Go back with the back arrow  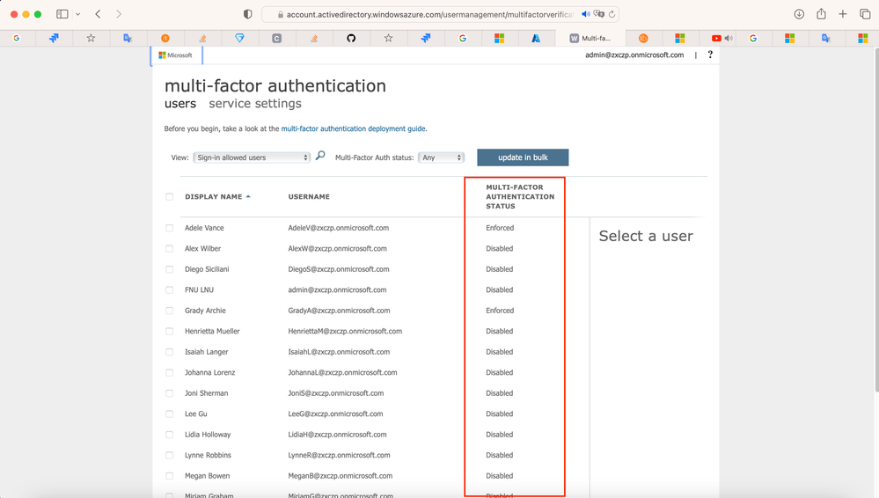click(98, 14)
